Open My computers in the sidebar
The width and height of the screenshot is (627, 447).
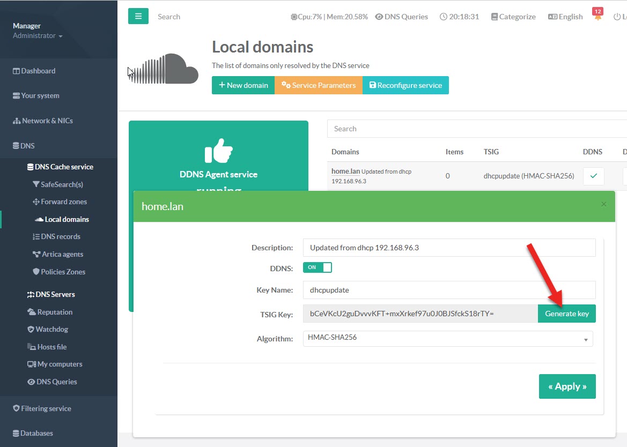[x=59, y=364]
